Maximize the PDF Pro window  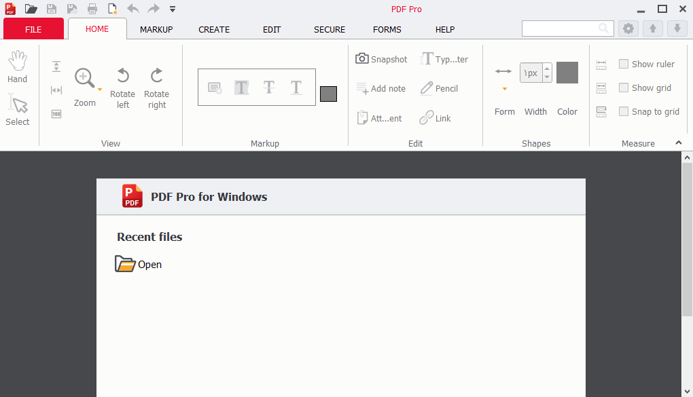pyautogui.click(x=662, y=9)
